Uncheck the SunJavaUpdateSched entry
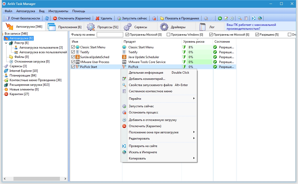Image resolution: width=298 pixels, height=184 pixels. (73, 57)
